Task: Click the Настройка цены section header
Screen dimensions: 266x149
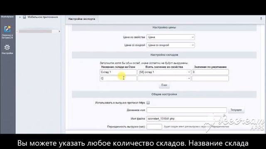Action: coord(164,27)
